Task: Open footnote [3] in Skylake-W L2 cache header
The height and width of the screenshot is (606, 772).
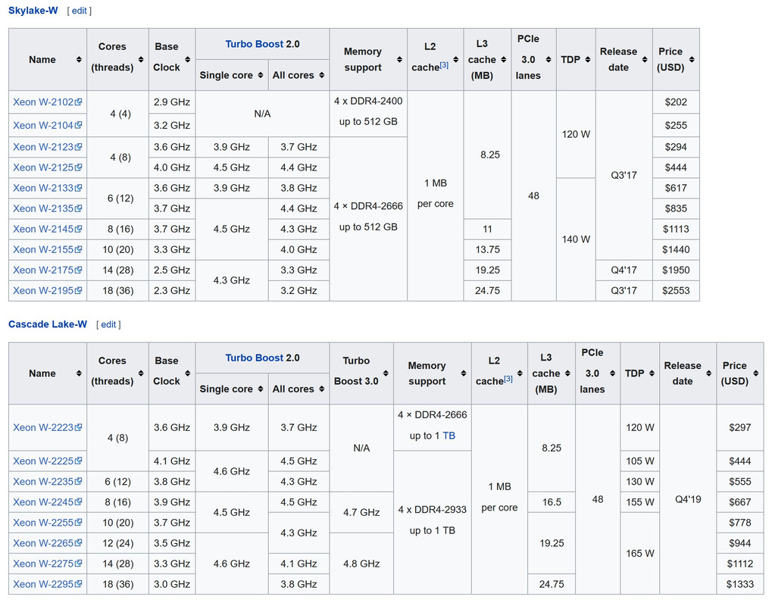Action: (x=444, y=64)
